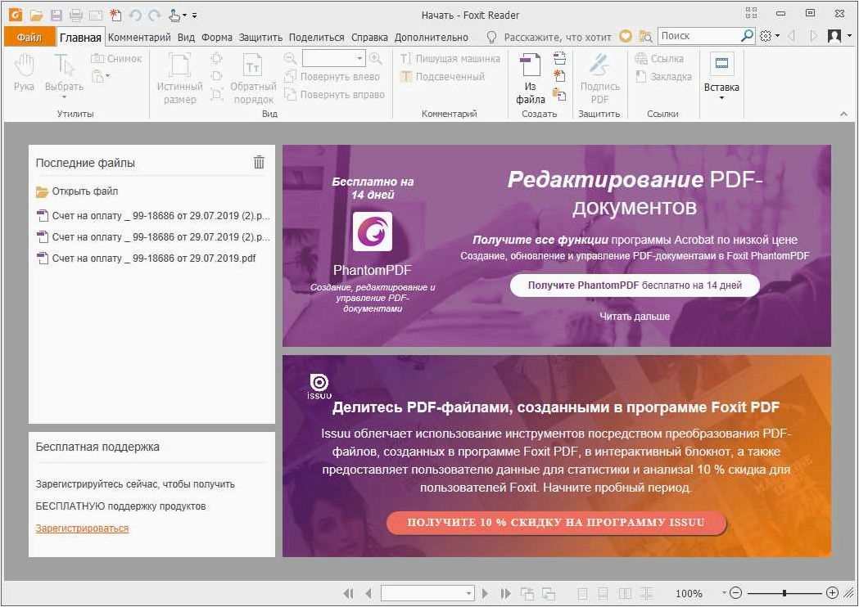Click the Расскажите, что хотит field
Image resolution: width=859 pixels, height=607 pixels.
(x=557, y=37)
